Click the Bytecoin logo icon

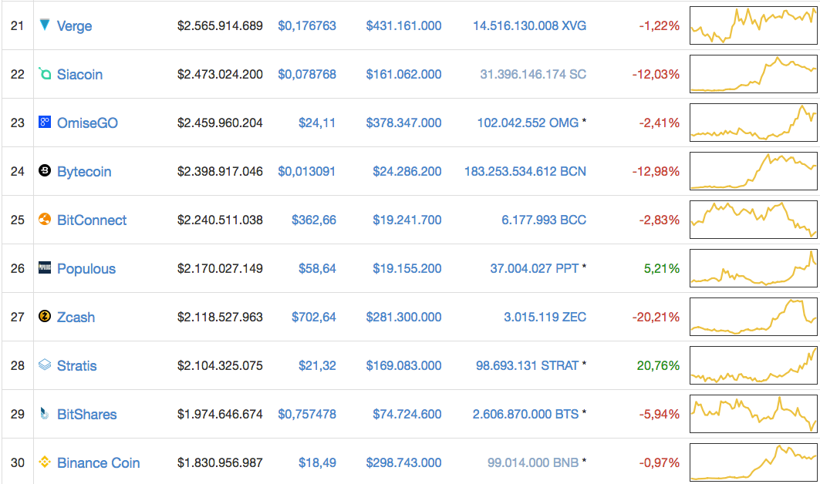point(45,170)
